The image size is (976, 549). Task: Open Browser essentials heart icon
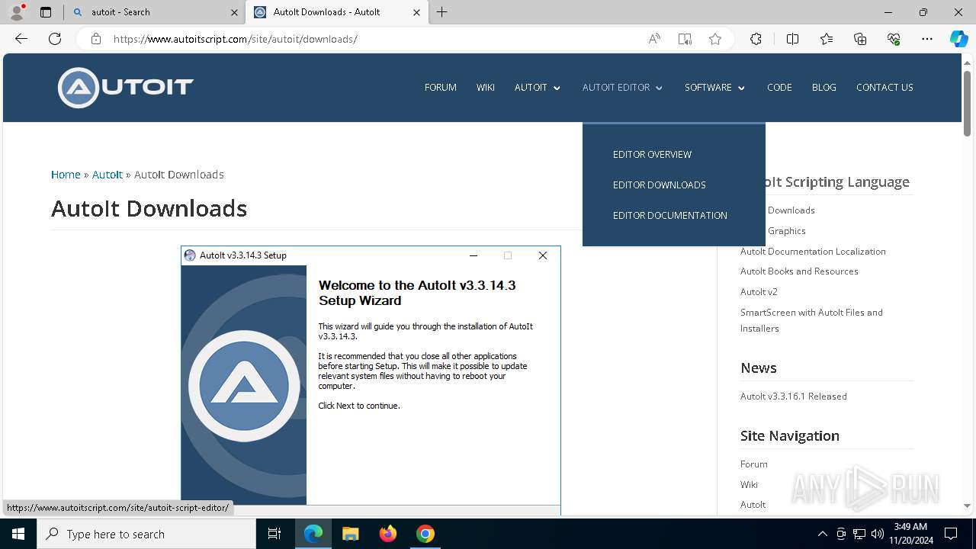pos(894,39)
